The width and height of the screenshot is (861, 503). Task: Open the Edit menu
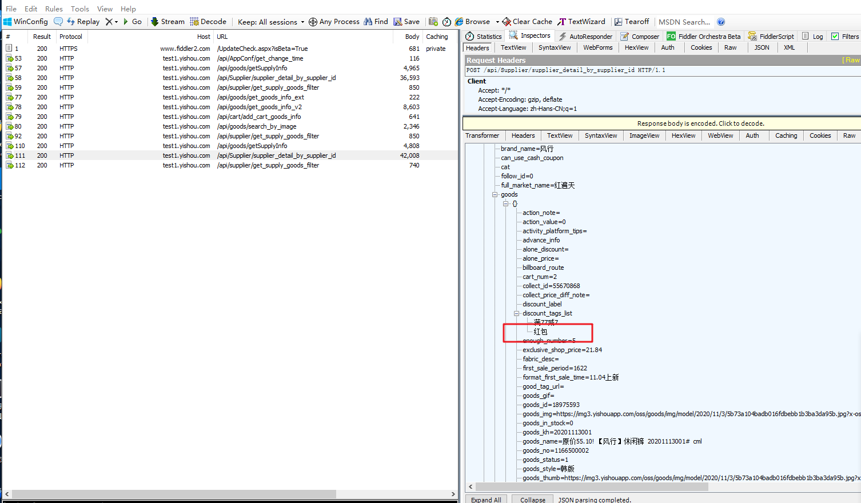(31, 9)
